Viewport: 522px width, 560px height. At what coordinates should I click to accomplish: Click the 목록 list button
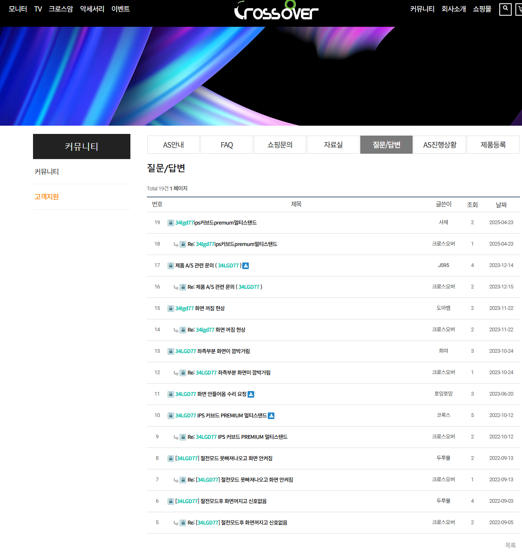coord(510,545)
